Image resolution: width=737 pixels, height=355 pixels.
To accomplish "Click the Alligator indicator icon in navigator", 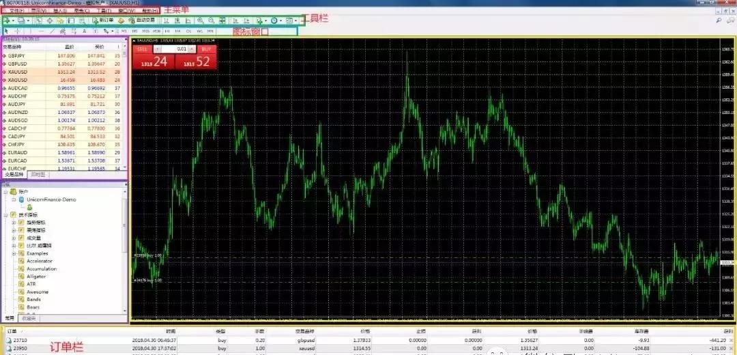I will [22, 276].
